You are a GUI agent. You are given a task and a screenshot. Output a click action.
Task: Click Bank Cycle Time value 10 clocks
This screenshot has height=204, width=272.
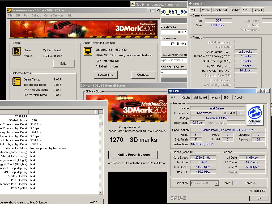[x=246, y=70]
